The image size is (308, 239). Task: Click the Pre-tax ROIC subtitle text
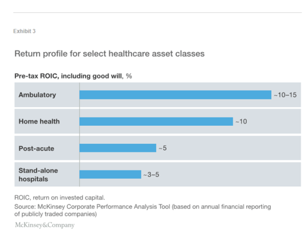(69, 76)
